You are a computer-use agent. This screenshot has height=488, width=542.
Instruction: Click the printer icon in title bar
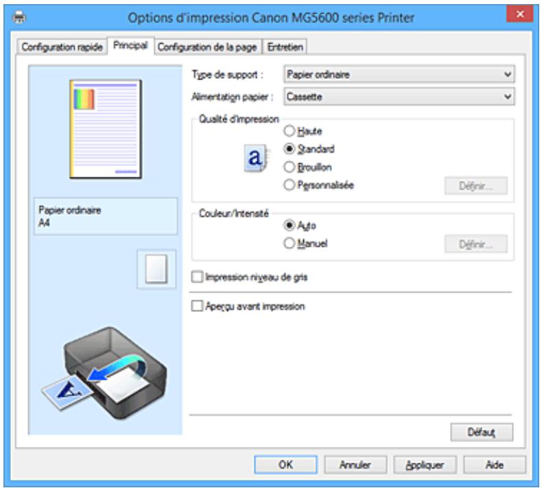pyautogui.click(x=19, y=17)
